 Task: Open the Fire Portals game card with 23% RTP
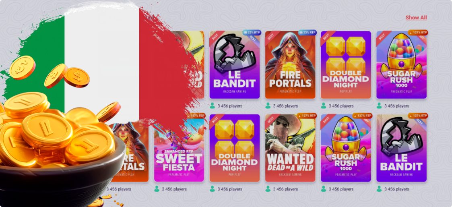tap(290, 65)
